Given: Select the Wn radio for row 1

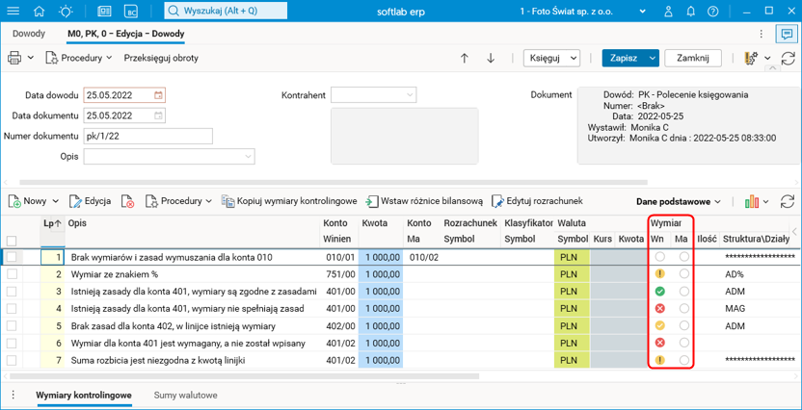Looking at the screenshot, I should tap(659, 257).
